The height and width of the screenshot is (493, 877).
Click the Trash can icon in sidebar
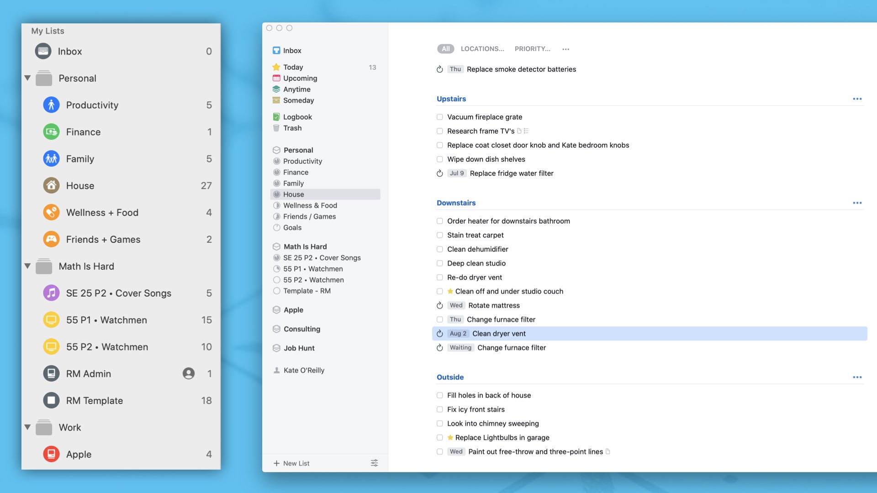coord(276,128)
